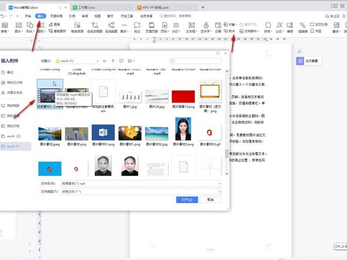Screen dimensions: 347x260
Task: Click the 未上云 cloud status button
Action: pos(332,16)
